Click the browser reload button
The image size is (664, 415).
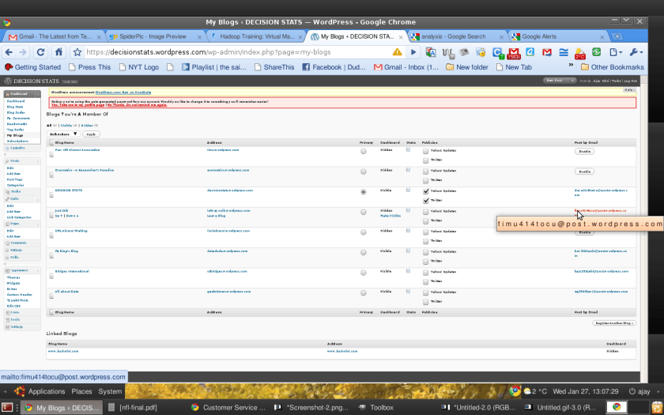(40, 52)
